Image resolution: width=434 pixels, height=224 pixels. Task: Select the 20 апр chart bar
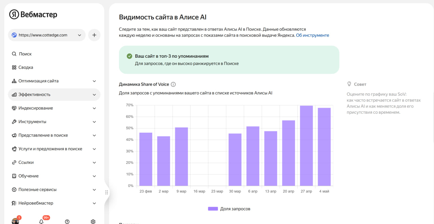[x=289, y=153]
